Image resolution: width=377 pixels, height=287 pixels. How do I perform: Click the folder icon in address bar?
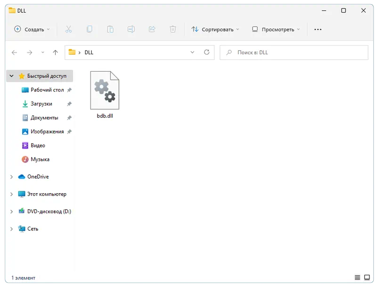(x=72, y=52)
